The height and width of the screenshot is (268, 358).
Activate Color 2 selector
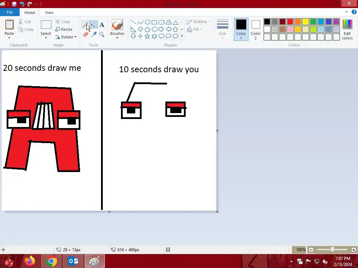click(x=256, y=29)
